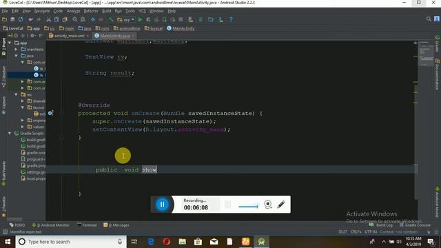Open the Gradle Console

[x=415, y=225]
